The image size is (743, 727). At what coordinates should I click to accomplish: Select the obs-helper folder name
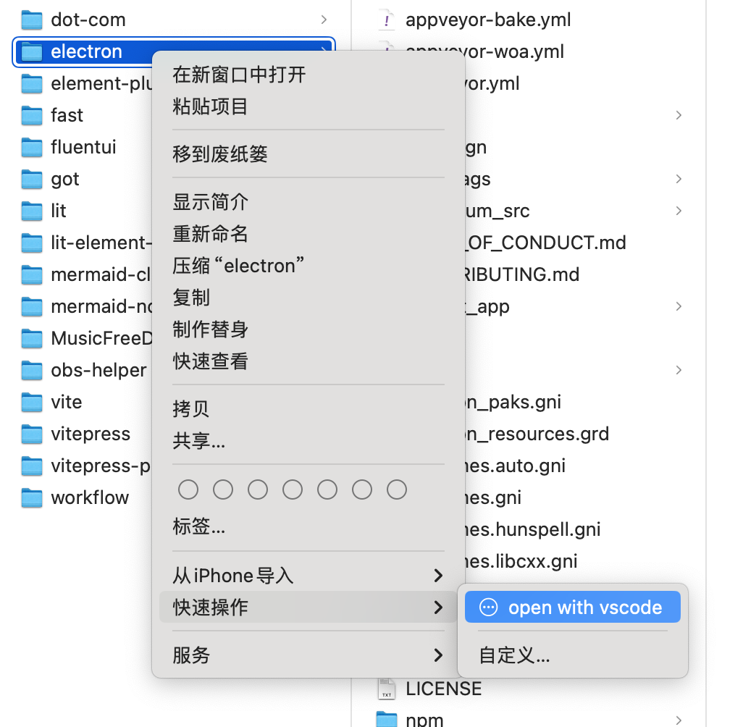pyautogui.click(x=98, y=371)
